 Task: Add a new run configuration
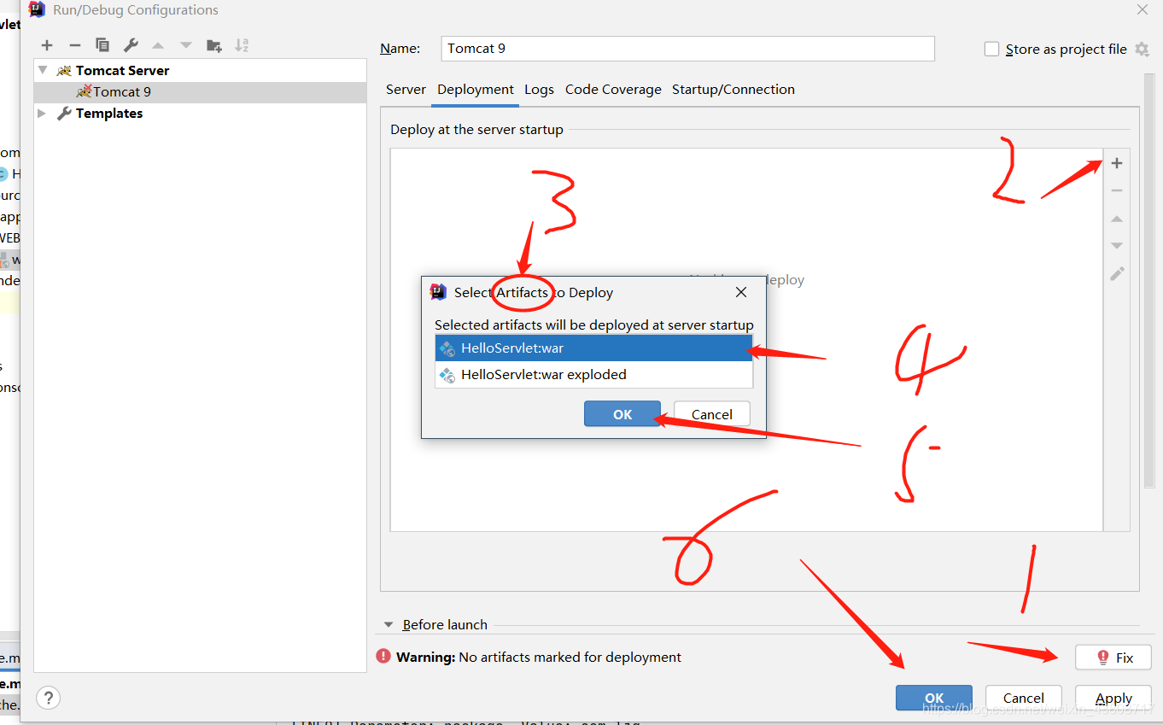[x=47, y=45]
